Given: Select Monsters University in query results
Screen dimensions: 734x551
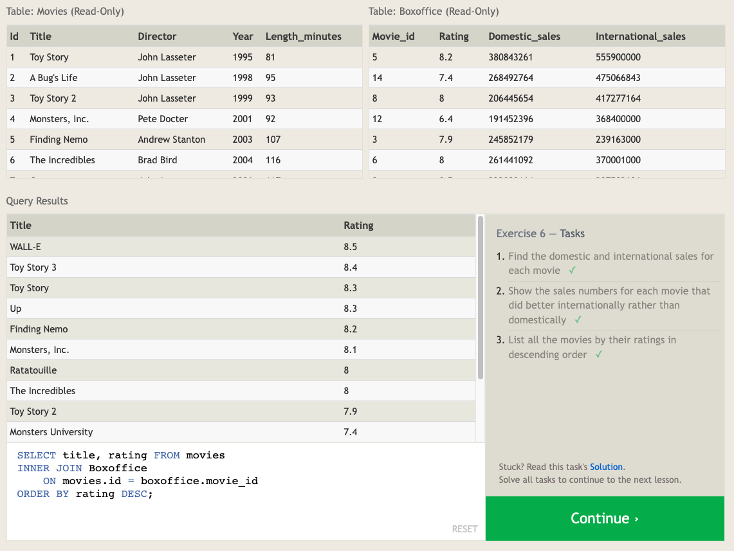Looking at the screenshot, I should [x=51, y=432].
